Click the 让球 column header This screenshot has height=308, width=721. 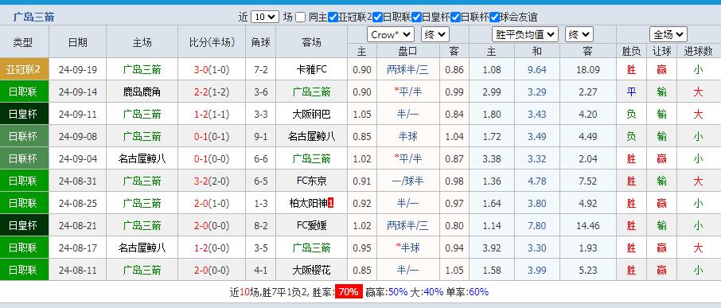(661, 51)
